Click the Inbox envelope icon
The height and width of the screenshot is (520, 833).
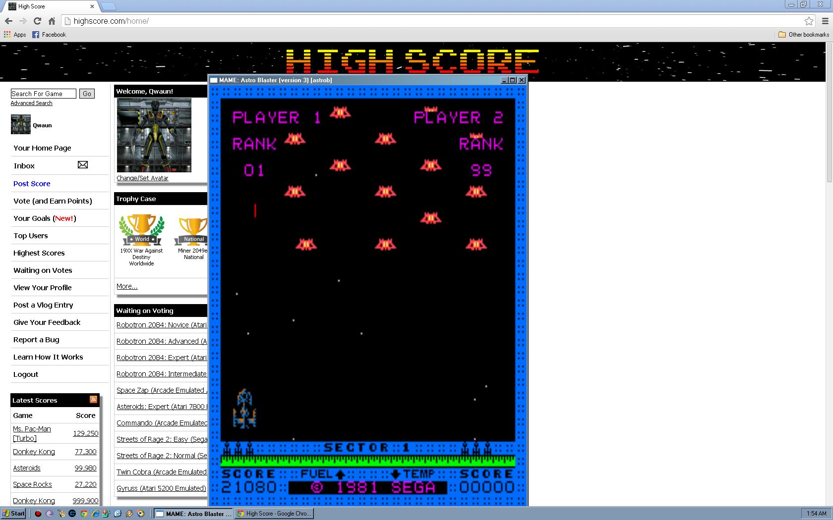point(83,165)
